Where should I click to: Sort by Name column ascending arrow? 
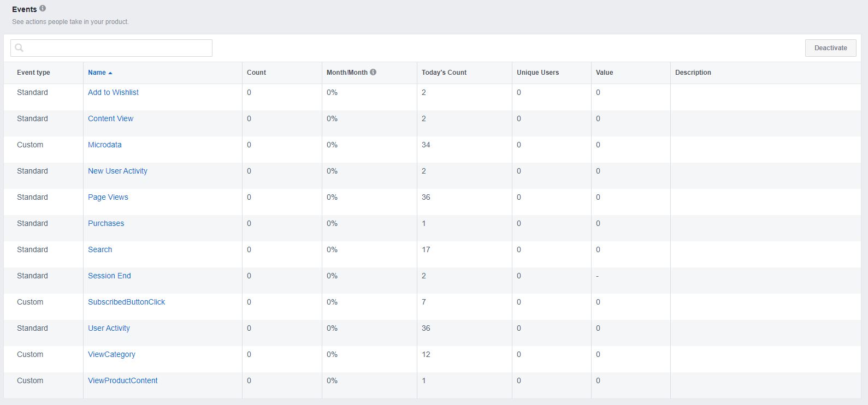coord(110,73)
